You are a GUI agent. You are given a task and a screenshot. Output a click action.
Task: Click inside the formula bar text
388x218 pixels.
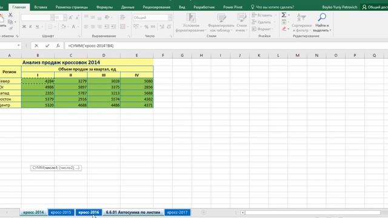pos(91,46)
